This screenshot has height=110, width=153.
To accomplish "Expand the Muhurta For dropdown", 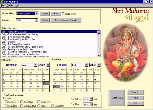I will click(37, 14).
